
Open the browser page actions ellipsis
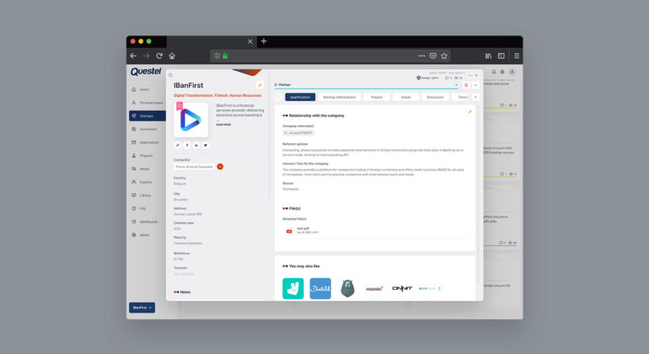[421, 56]
